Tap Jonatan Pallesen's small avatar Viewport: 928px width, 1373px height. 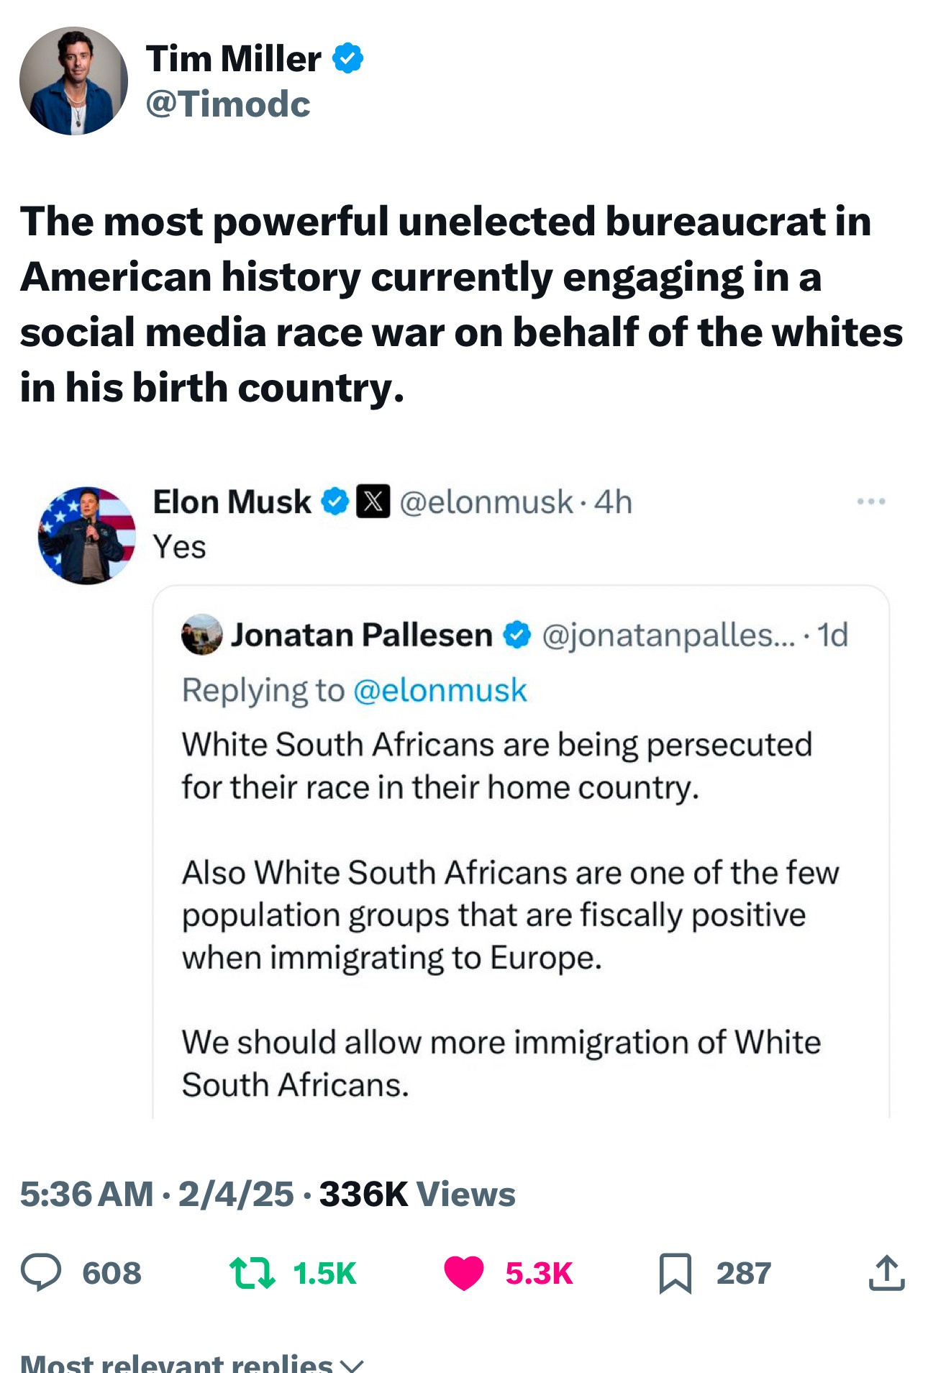[201, 635]
